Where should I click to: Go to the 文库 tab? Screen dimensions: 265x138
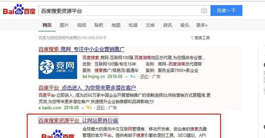150,25
